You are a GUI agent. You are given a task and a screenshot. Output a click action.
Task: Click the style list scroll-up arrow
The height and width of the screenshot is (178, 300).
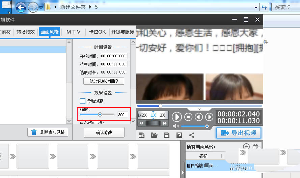[x=69, y=42]
